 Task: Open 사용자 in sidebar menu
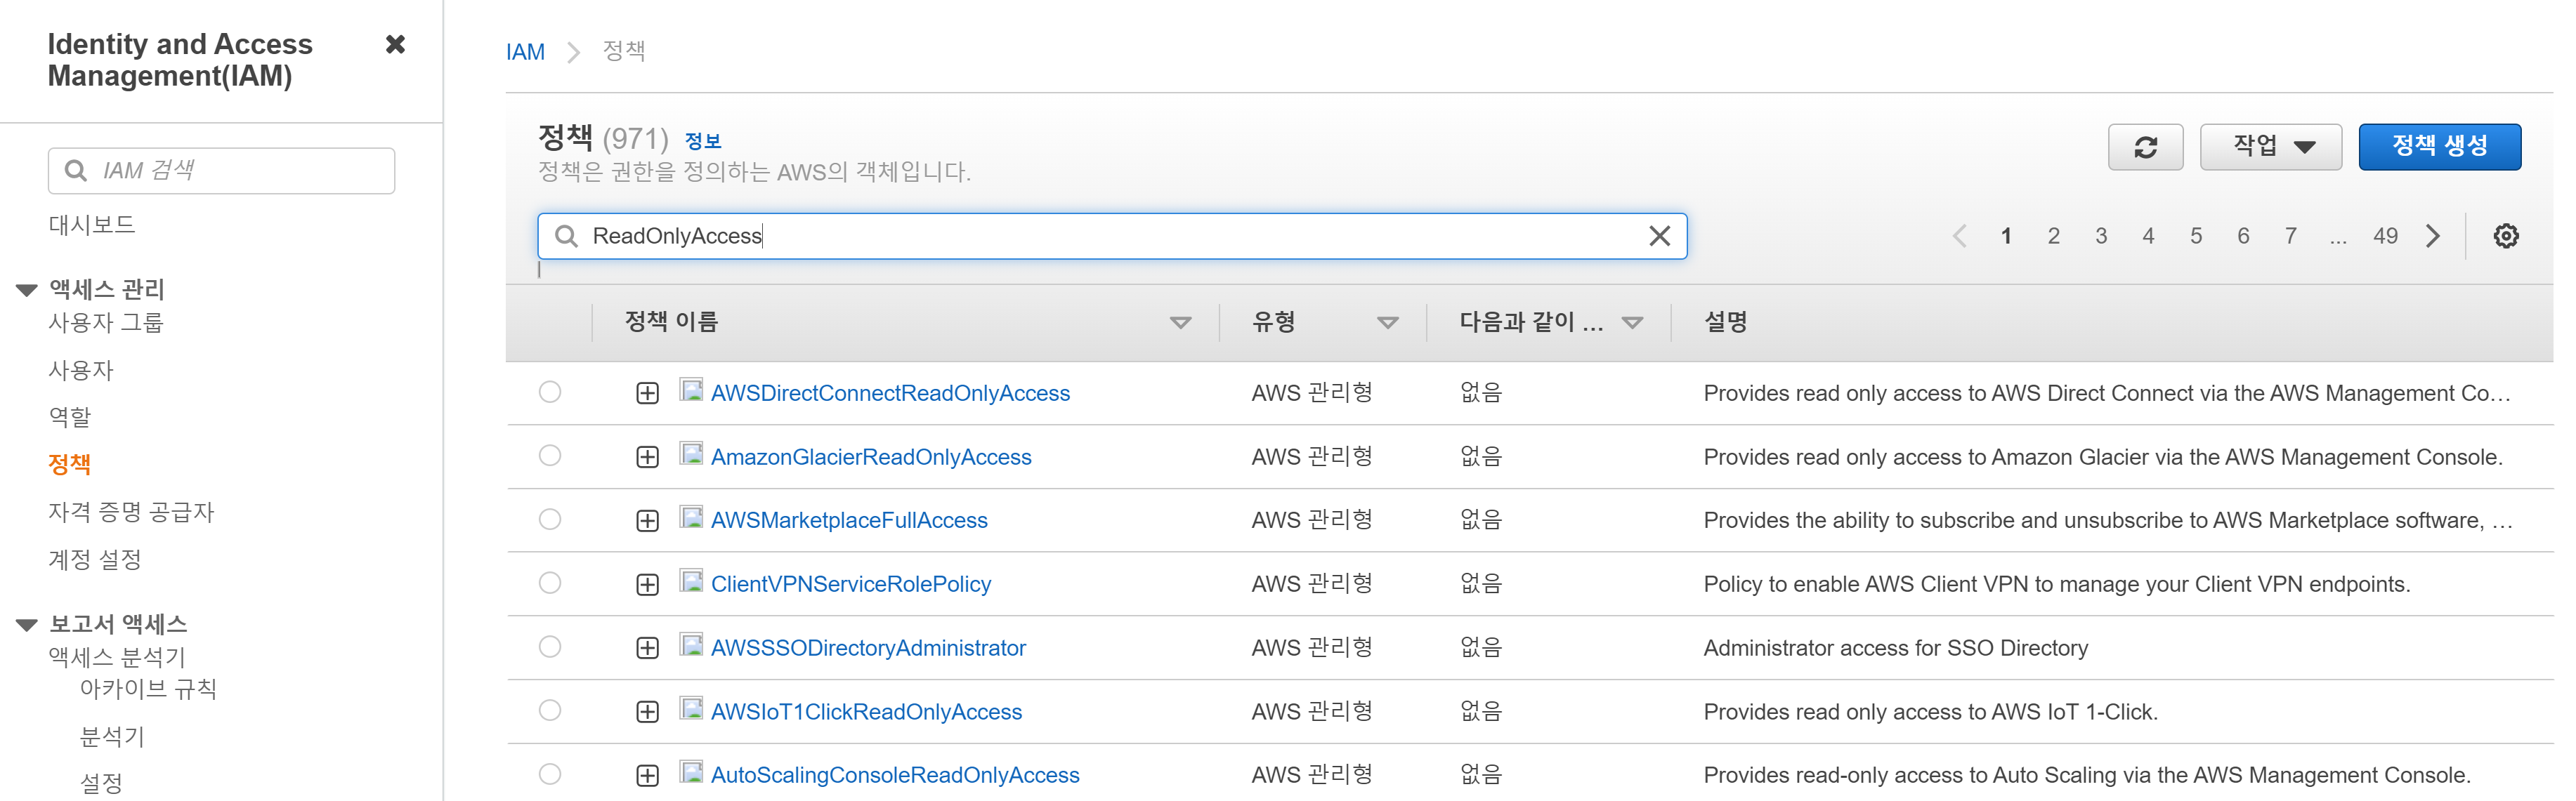[81, 371]
